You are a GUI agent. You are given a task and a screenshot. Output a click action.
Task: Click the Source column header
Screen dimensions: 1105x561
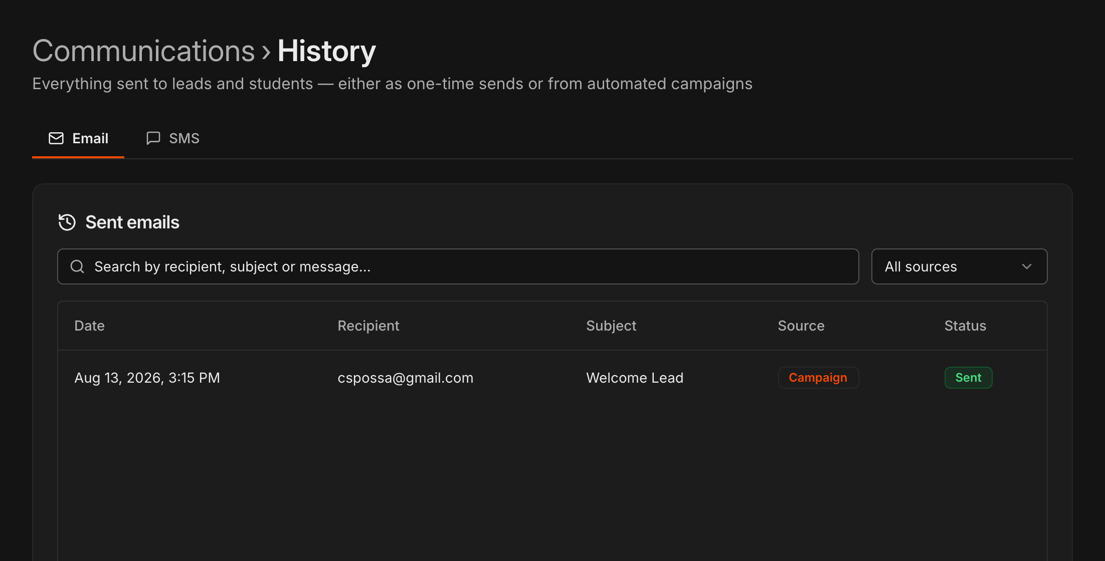(x=801, y=326)
